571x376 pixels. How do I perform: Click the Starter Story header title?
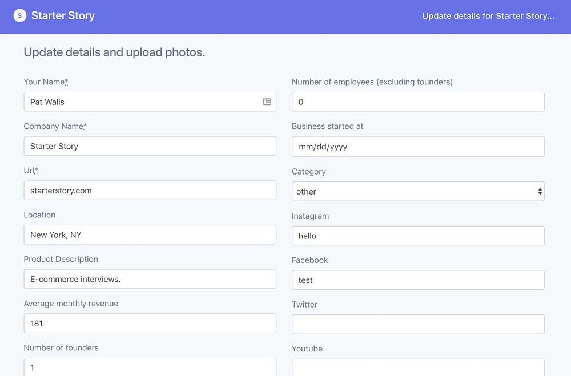(63, 15)
